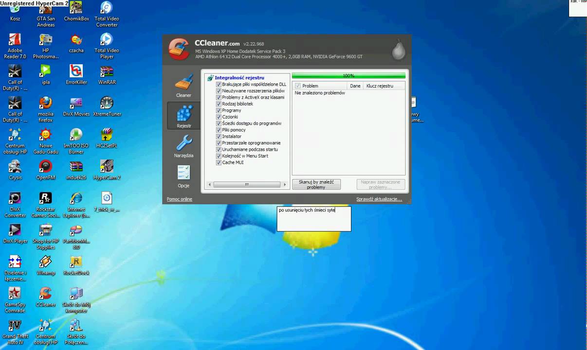Toggle Ścieżki dostępu do programów checkbox

pyautogui.click(x=219, y=123)
